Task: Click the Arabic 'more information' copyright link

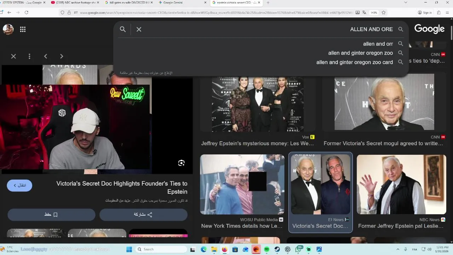Action: point(118,200)
